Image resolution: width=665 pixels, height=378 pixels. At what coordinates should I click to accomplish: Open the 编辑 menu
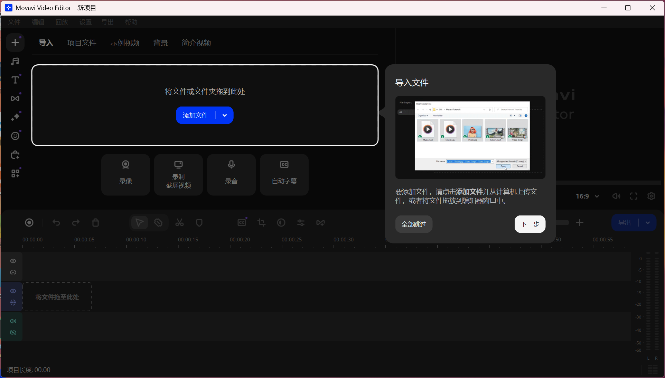[x=38, y=22]
